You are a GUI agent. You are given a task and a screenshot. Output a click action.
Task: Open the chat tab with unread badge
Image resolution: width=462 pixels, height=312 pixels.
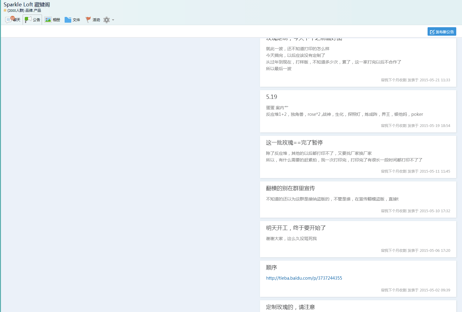click(13, 20)
